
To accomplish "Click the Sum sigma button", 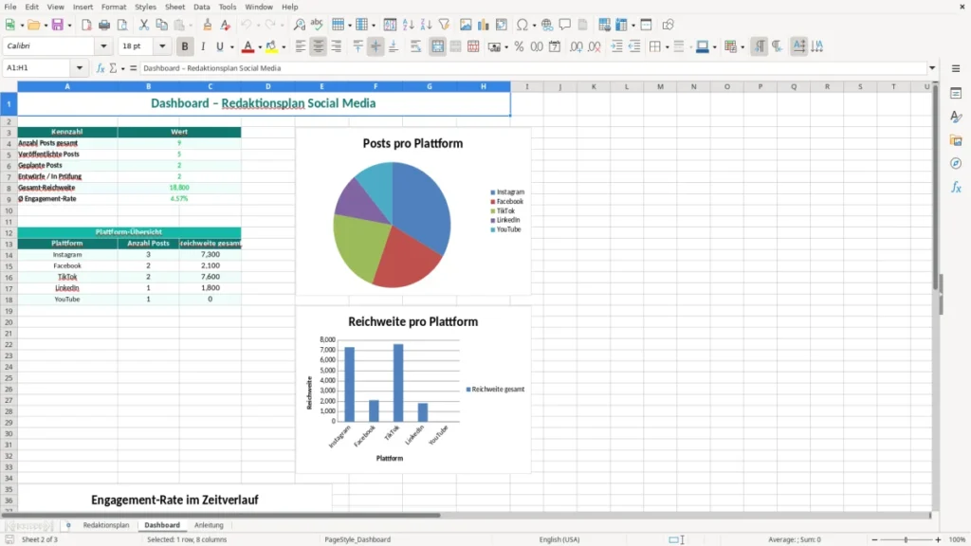I will [113, 68].
